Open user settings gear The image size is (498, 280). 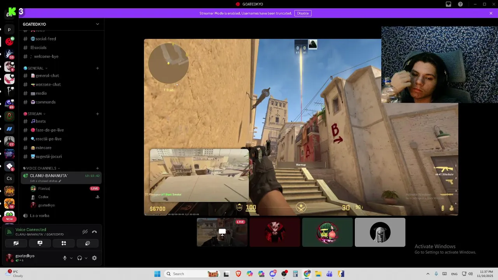point(94,258)
